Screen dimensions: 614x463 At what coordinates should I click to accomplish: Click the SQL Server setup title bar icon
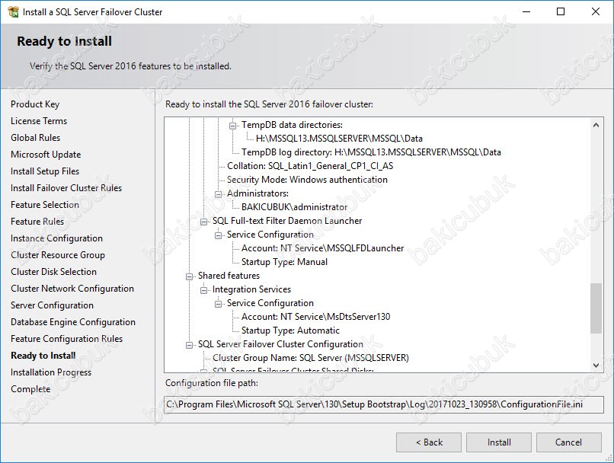(13, 11)
